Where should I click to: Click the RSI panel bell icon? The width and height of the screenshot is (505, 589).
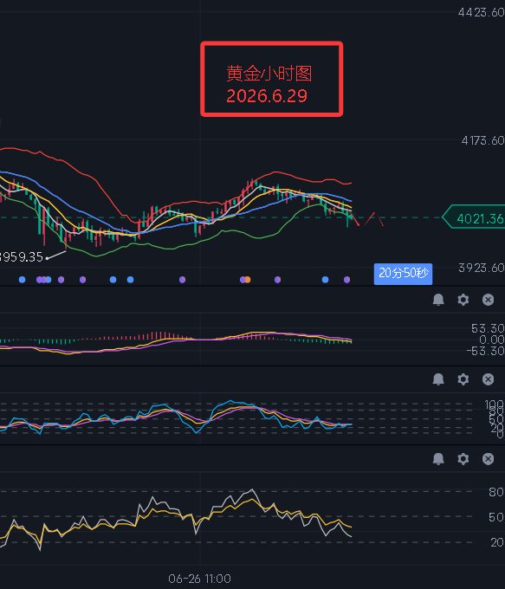[438, 459]
